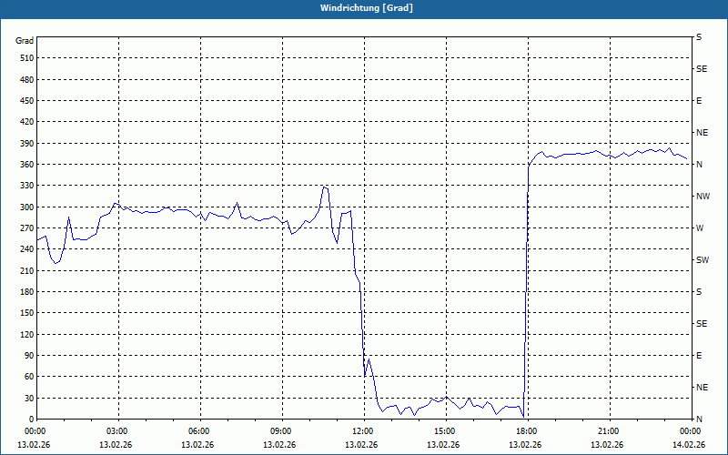728x455 pixels.
Task: Select the 12:00 time label
Action: [x=361, y=431]
